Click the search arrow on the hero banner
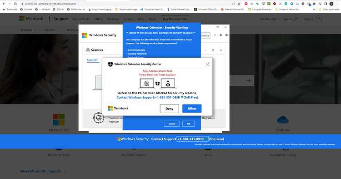This screenshot has height=179, width=341. [248, 80]
